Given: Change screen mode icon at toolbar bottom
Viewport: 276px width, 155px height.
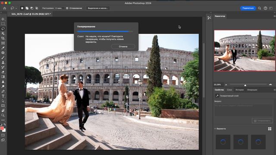Looking at the screenshot, I should click(x=3, y=140).
